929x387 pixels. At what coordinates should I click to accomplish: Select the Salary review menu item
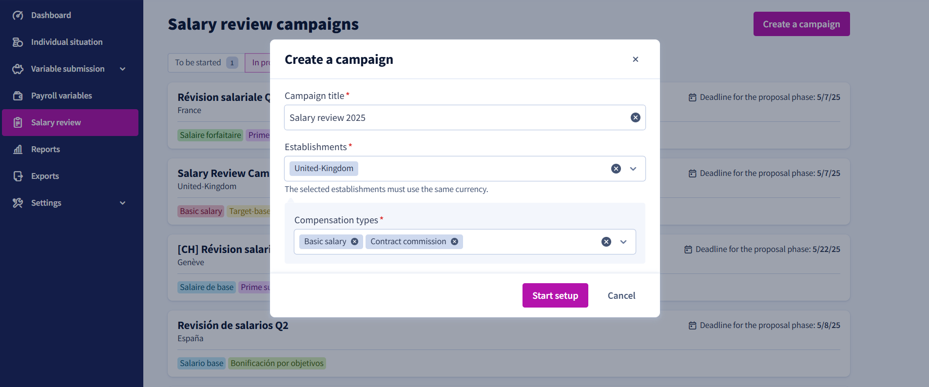coord(70,122)
